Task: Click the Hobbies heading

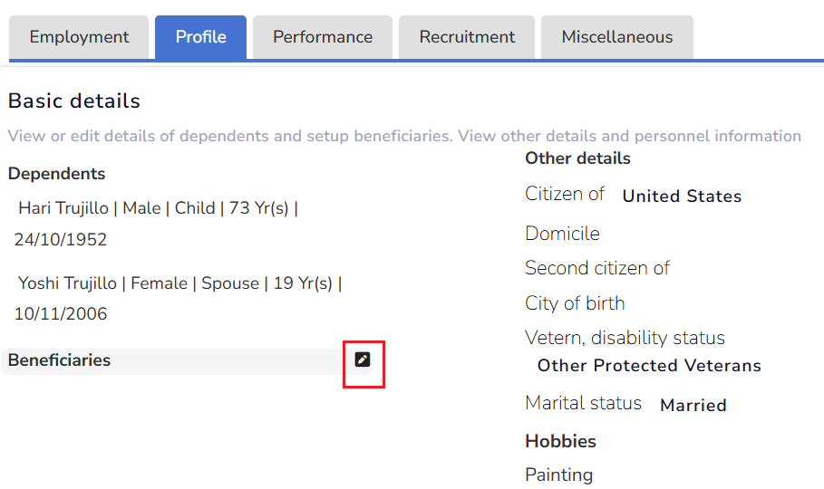Action: [x=560, y=442]
